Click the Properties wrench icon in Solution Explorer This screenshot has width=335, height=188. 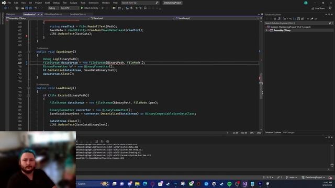(x=312, y=19)
